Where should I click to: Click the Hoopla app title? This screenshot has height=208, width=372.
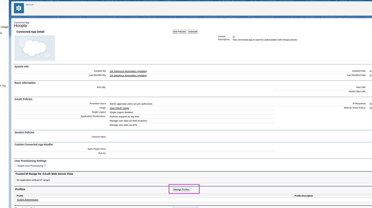20,26
